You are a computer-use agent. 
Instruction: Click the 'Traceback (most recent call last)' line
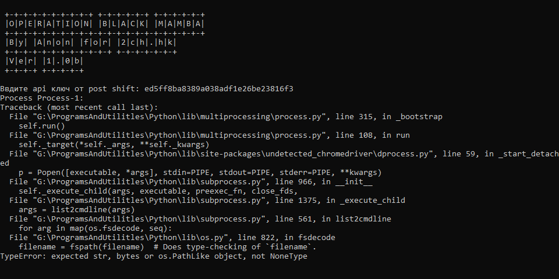[x=79, y=108]
